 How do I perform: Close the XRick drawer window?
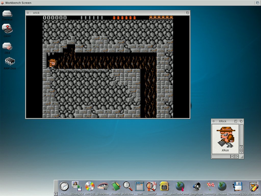tap(214, 121)
